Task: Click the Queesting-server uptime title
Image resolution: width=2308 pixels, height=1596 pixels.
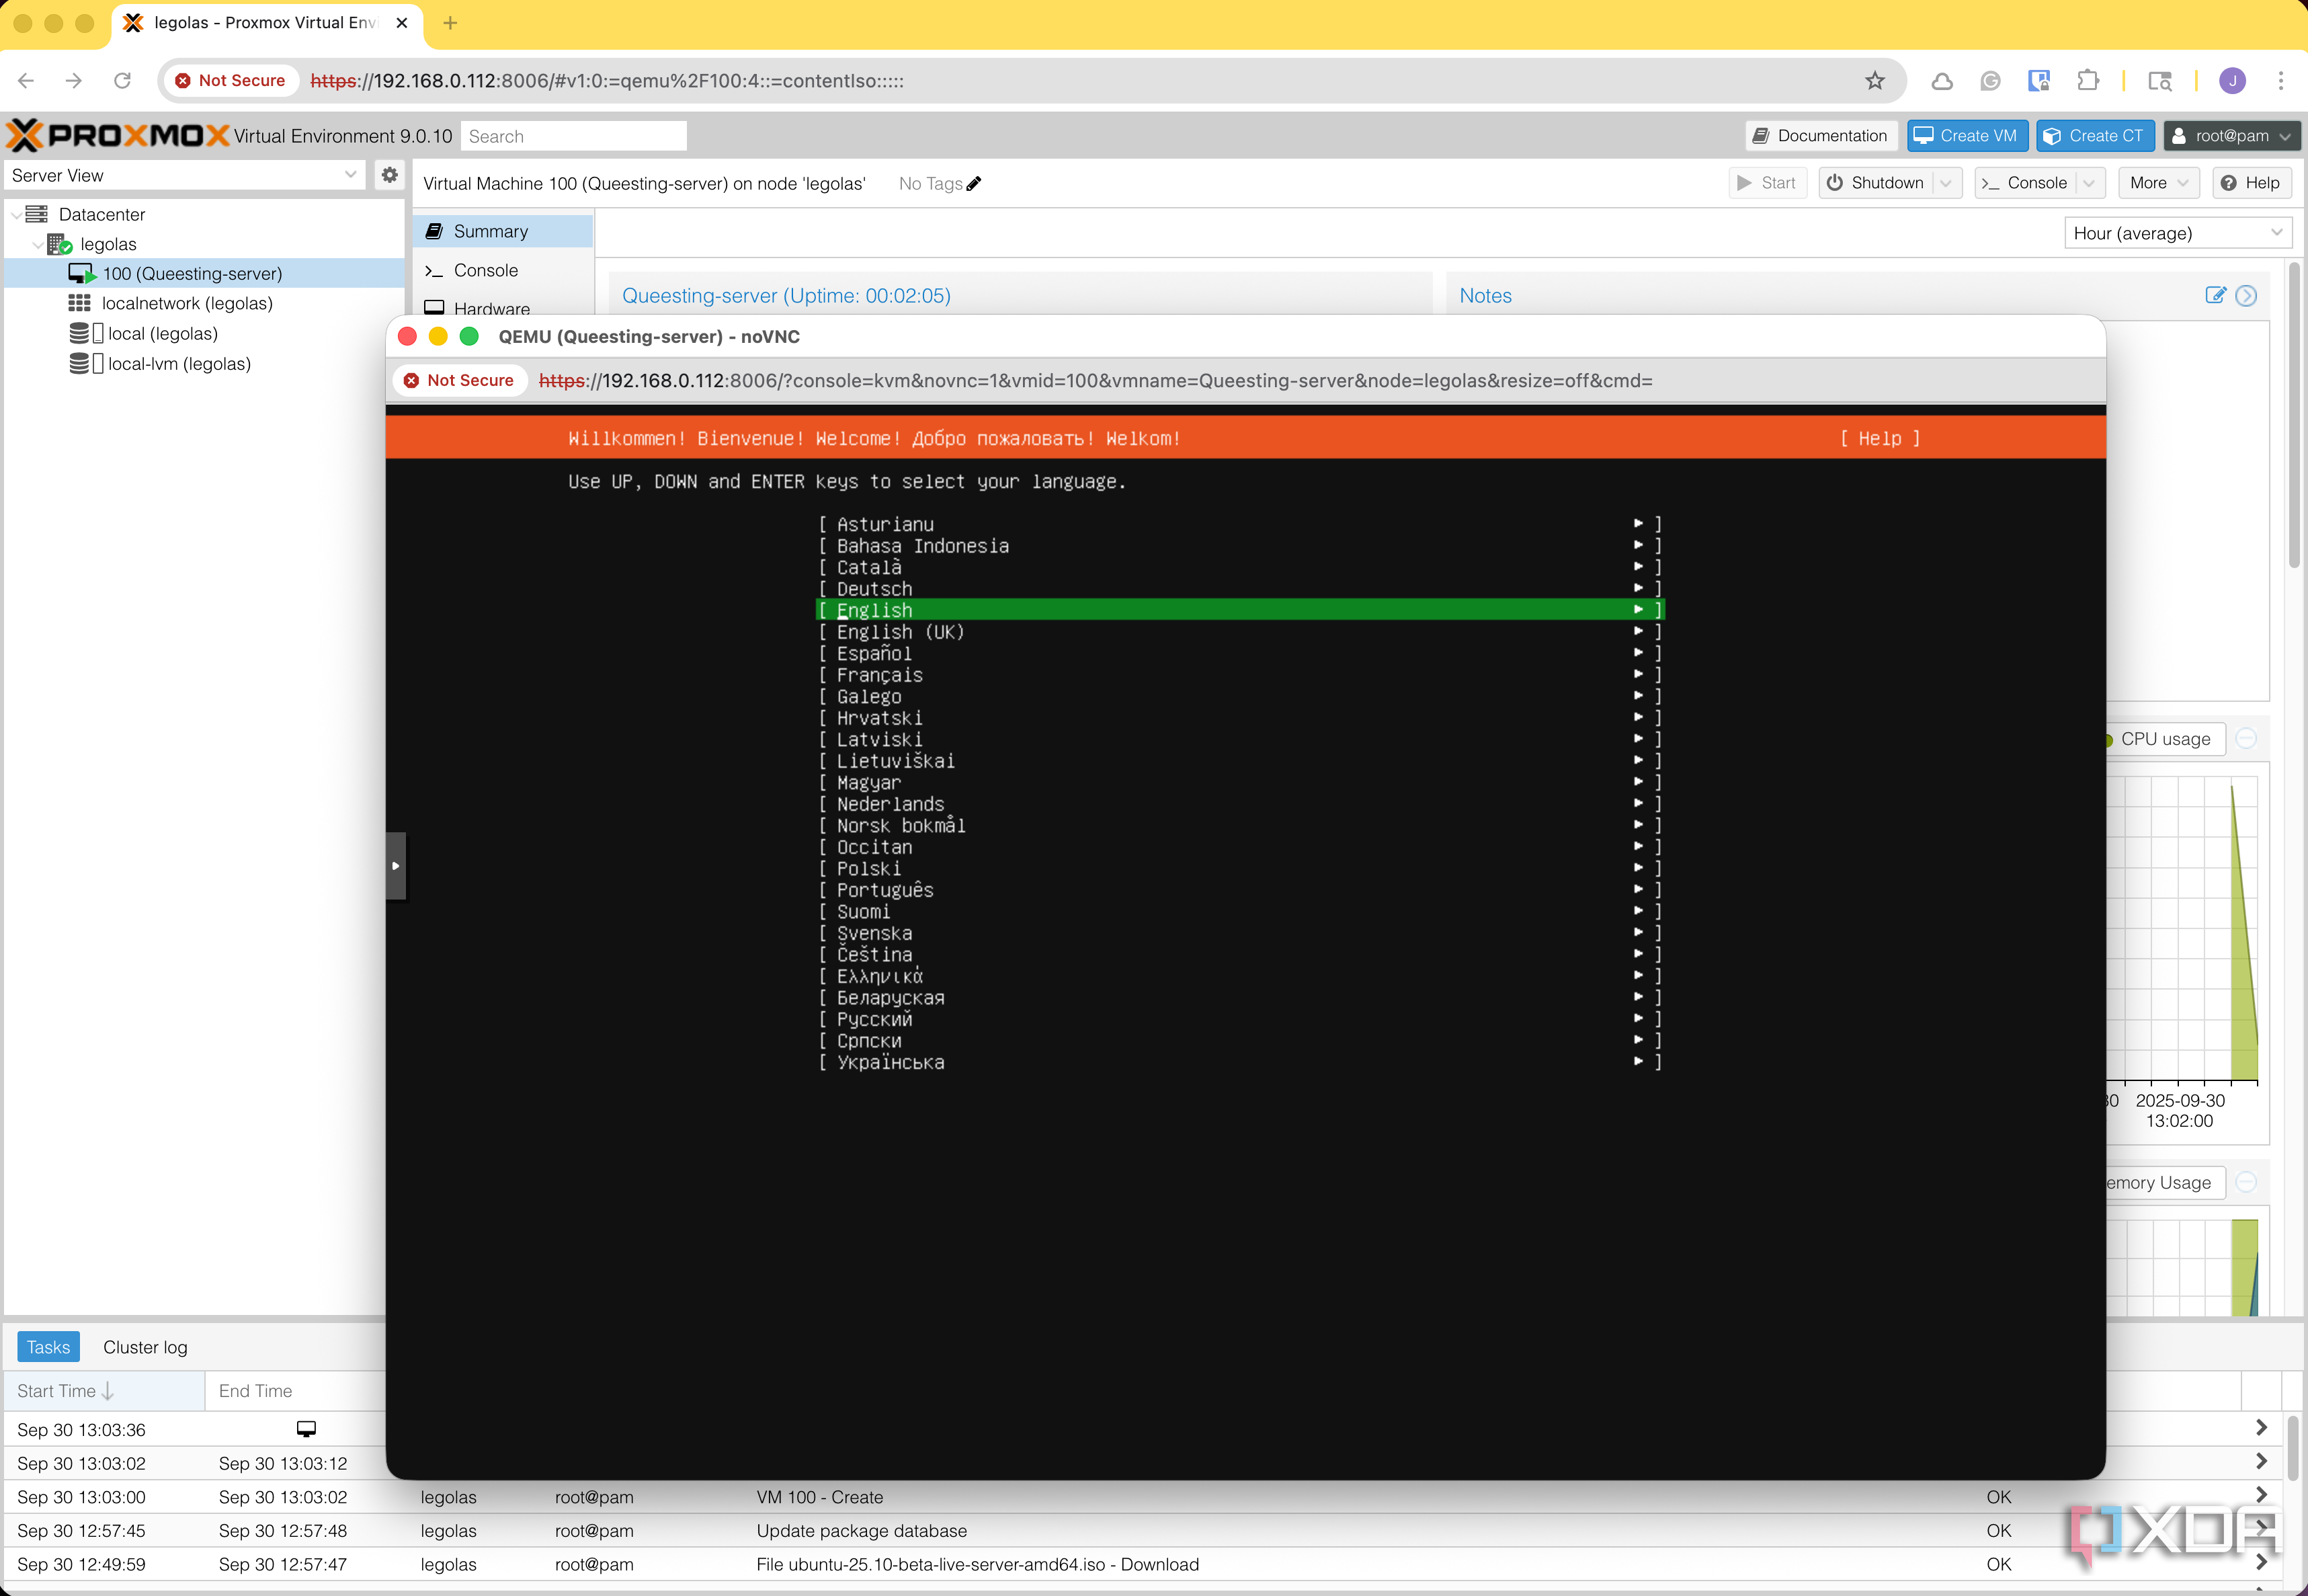Action: pos(786,295)
